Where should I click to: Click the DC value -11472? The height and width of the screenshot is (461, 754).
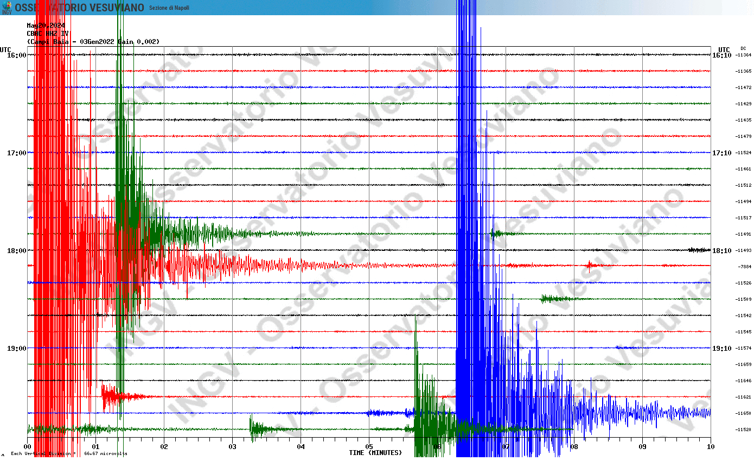point(743,87)
